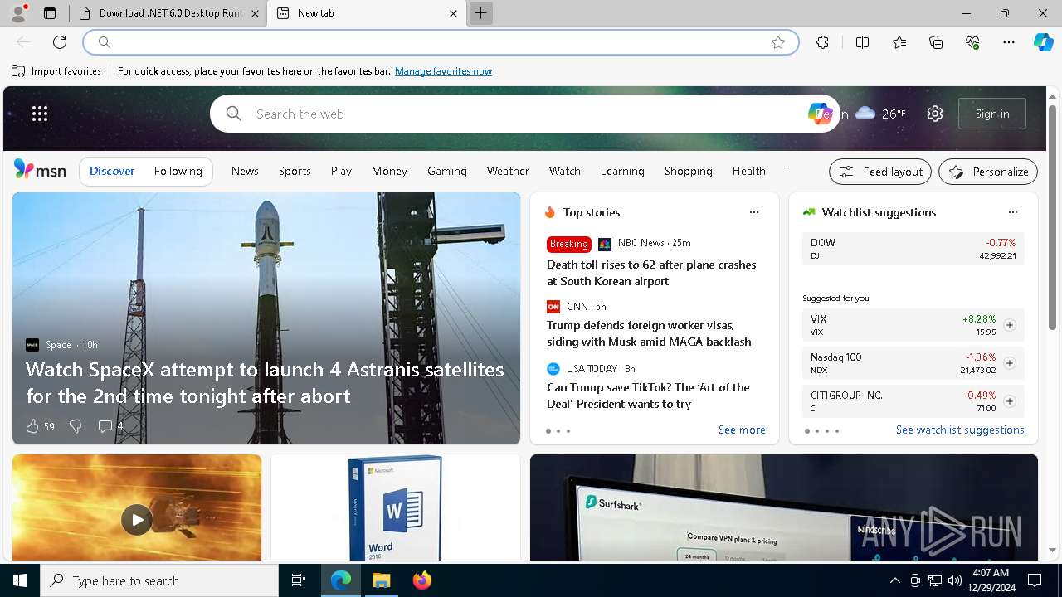Select the Discover feed tab

(112, 171)
